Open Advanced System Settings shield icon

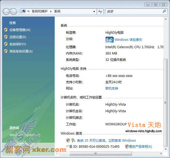6,51
